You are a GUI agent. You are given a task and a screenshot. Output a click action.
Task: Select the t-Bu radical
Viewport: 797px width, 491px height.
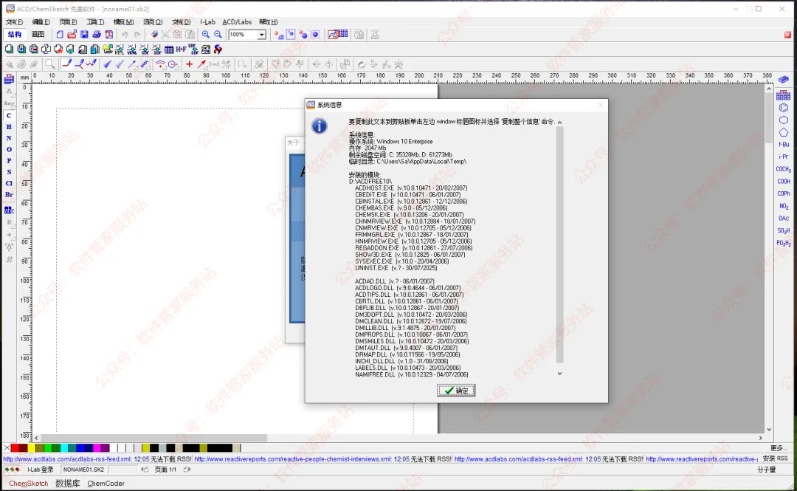pyautogui.click(x=783, y=145)
